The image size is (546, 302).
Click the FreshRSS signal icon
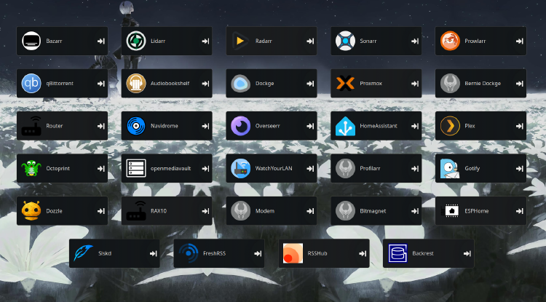[x=189, y=253]
